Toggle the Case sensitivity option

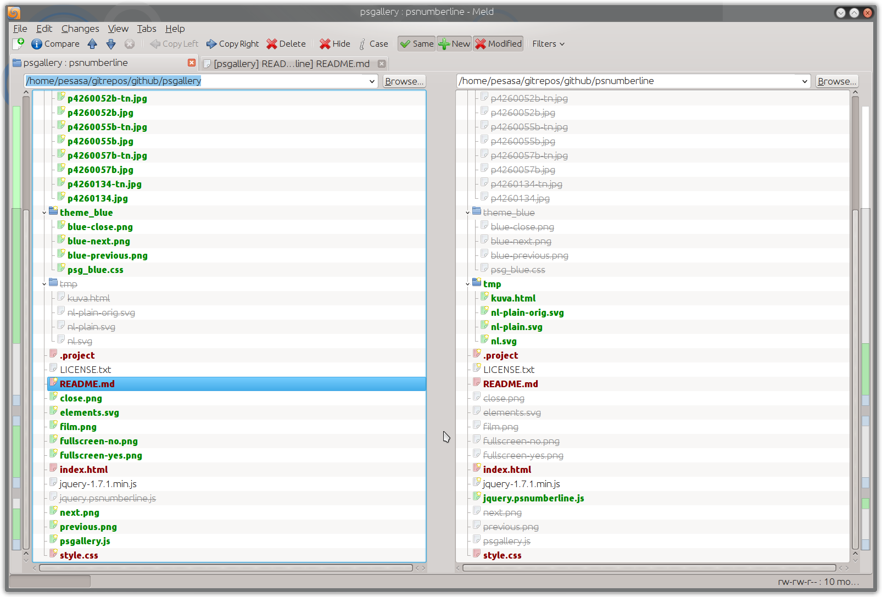tap(373, 44)
